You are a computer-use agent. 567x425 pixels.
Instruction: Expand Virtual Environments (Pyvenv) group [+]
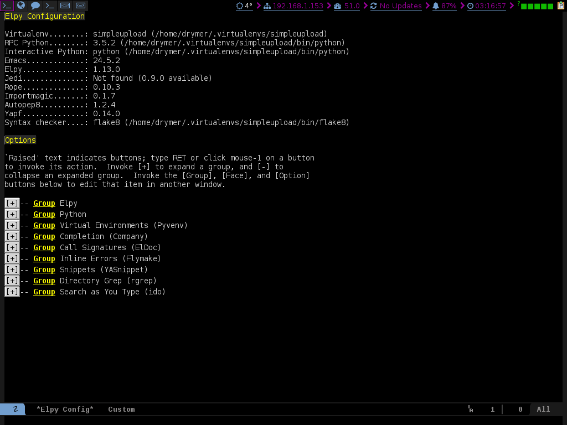(12, 225)
